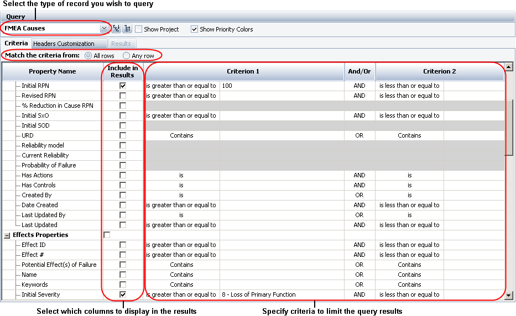Image resolution: width=516 pixels, height=316 pixels.
Task: Uncheck Show Priority Colors
Action: coord(194,29)
